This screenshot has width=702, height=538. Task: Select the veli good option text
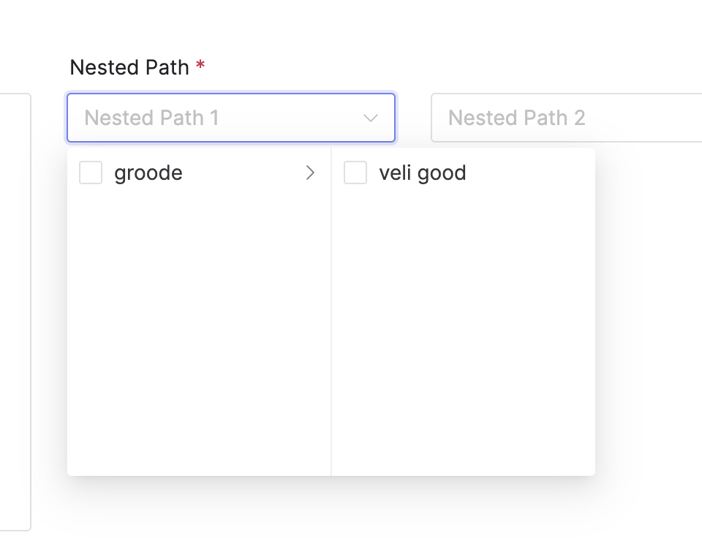[x=422, y=173]
